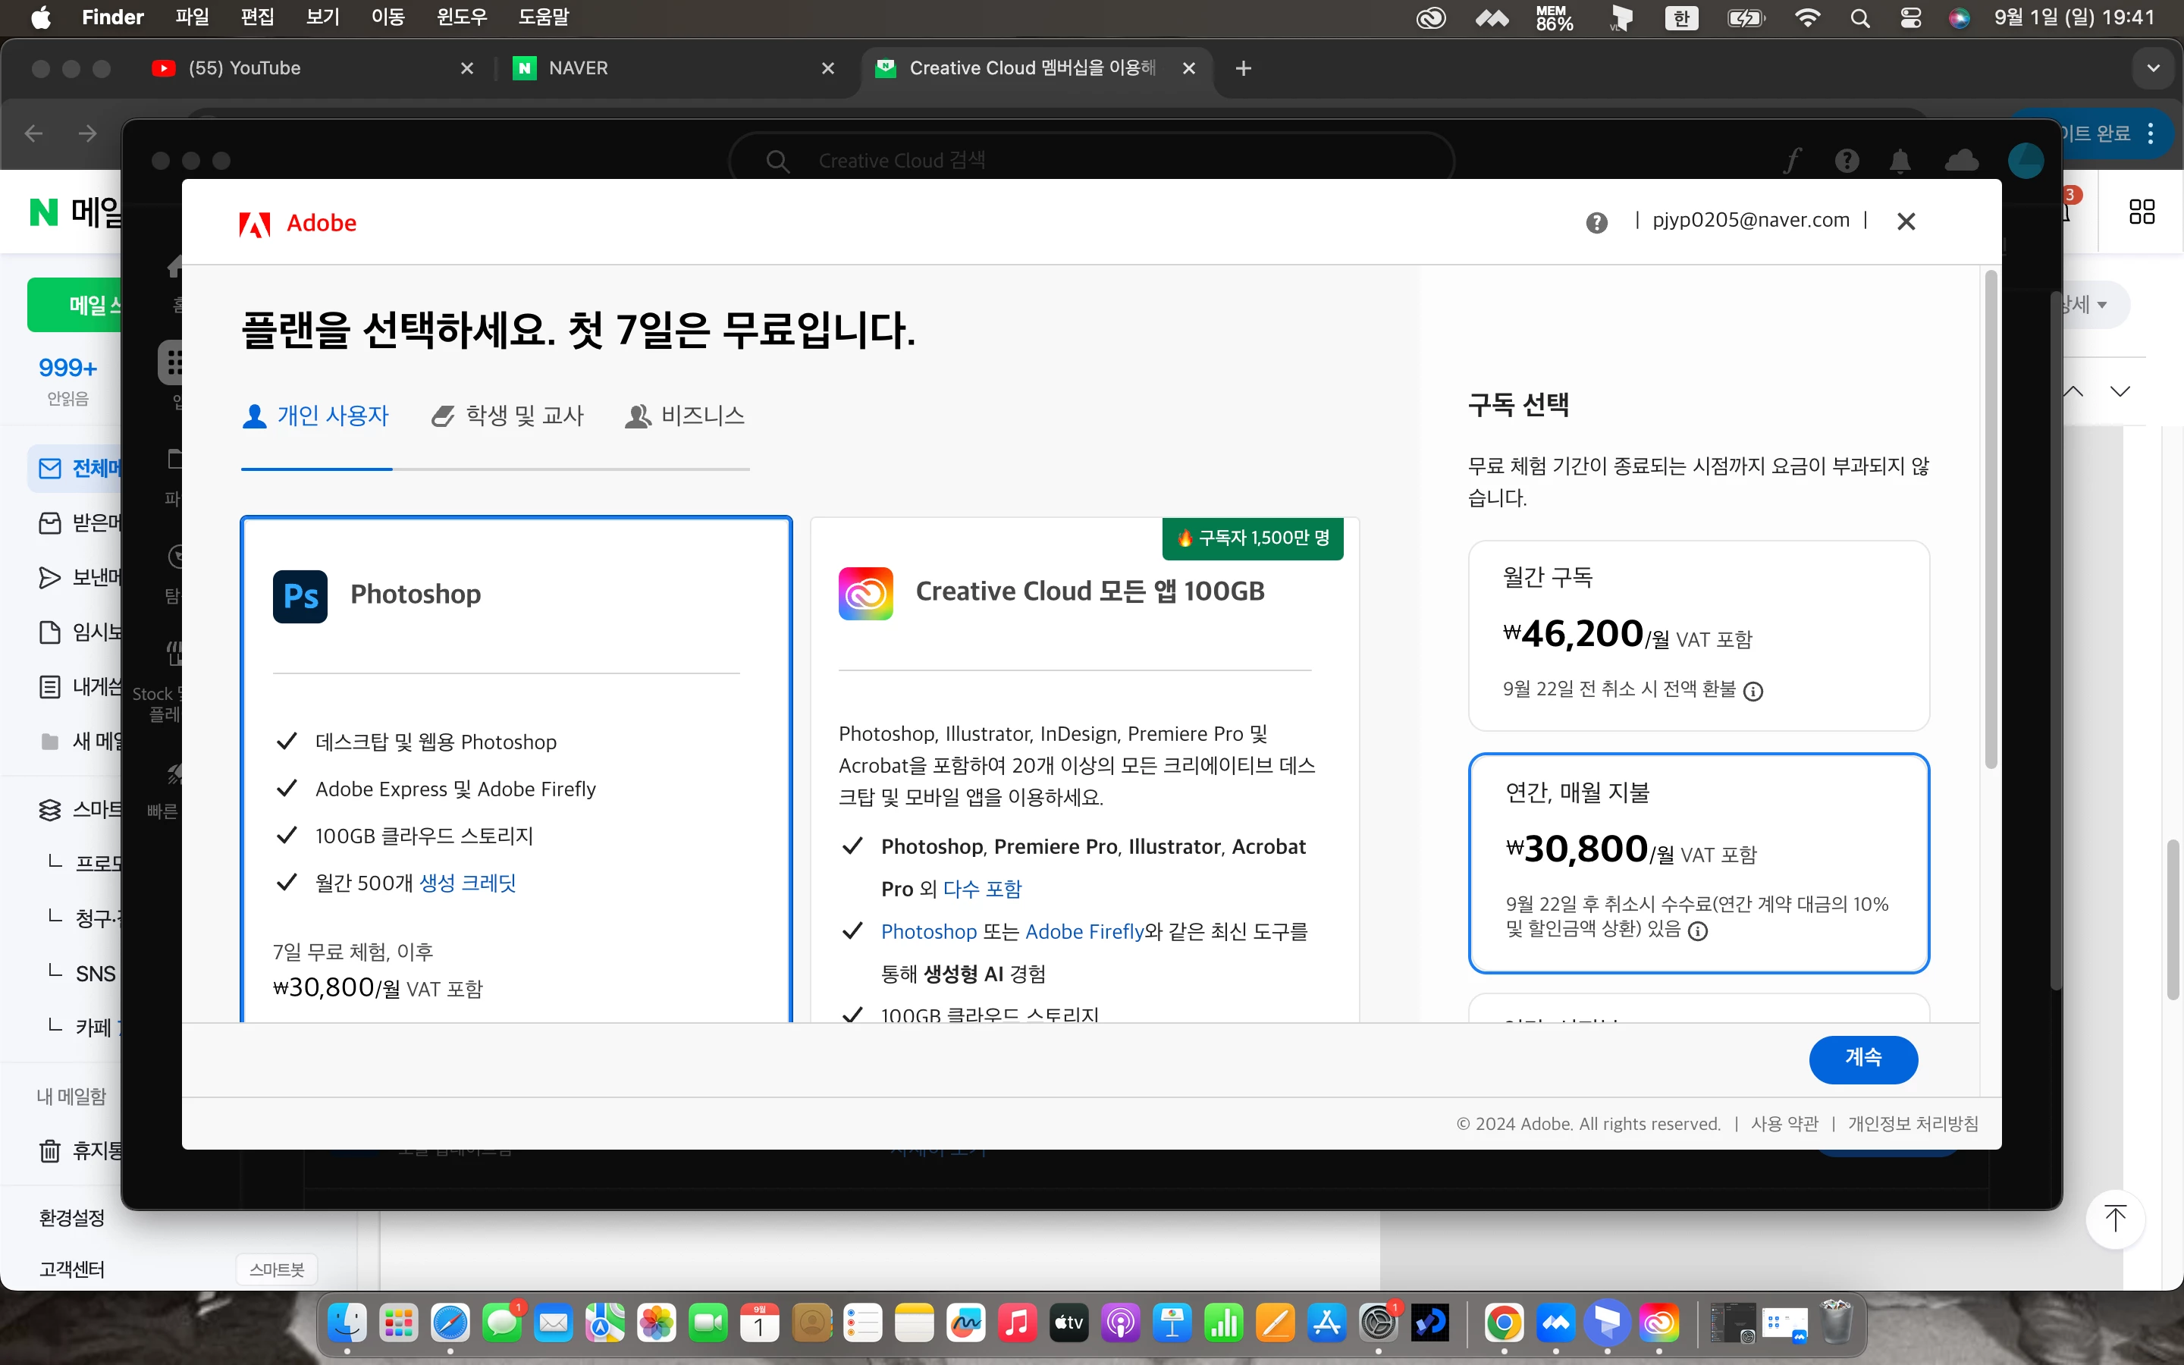Viewport: 2184px width, 1365px height.
Task: Open Creative Cloud notifications bell
Action: 1900,161
